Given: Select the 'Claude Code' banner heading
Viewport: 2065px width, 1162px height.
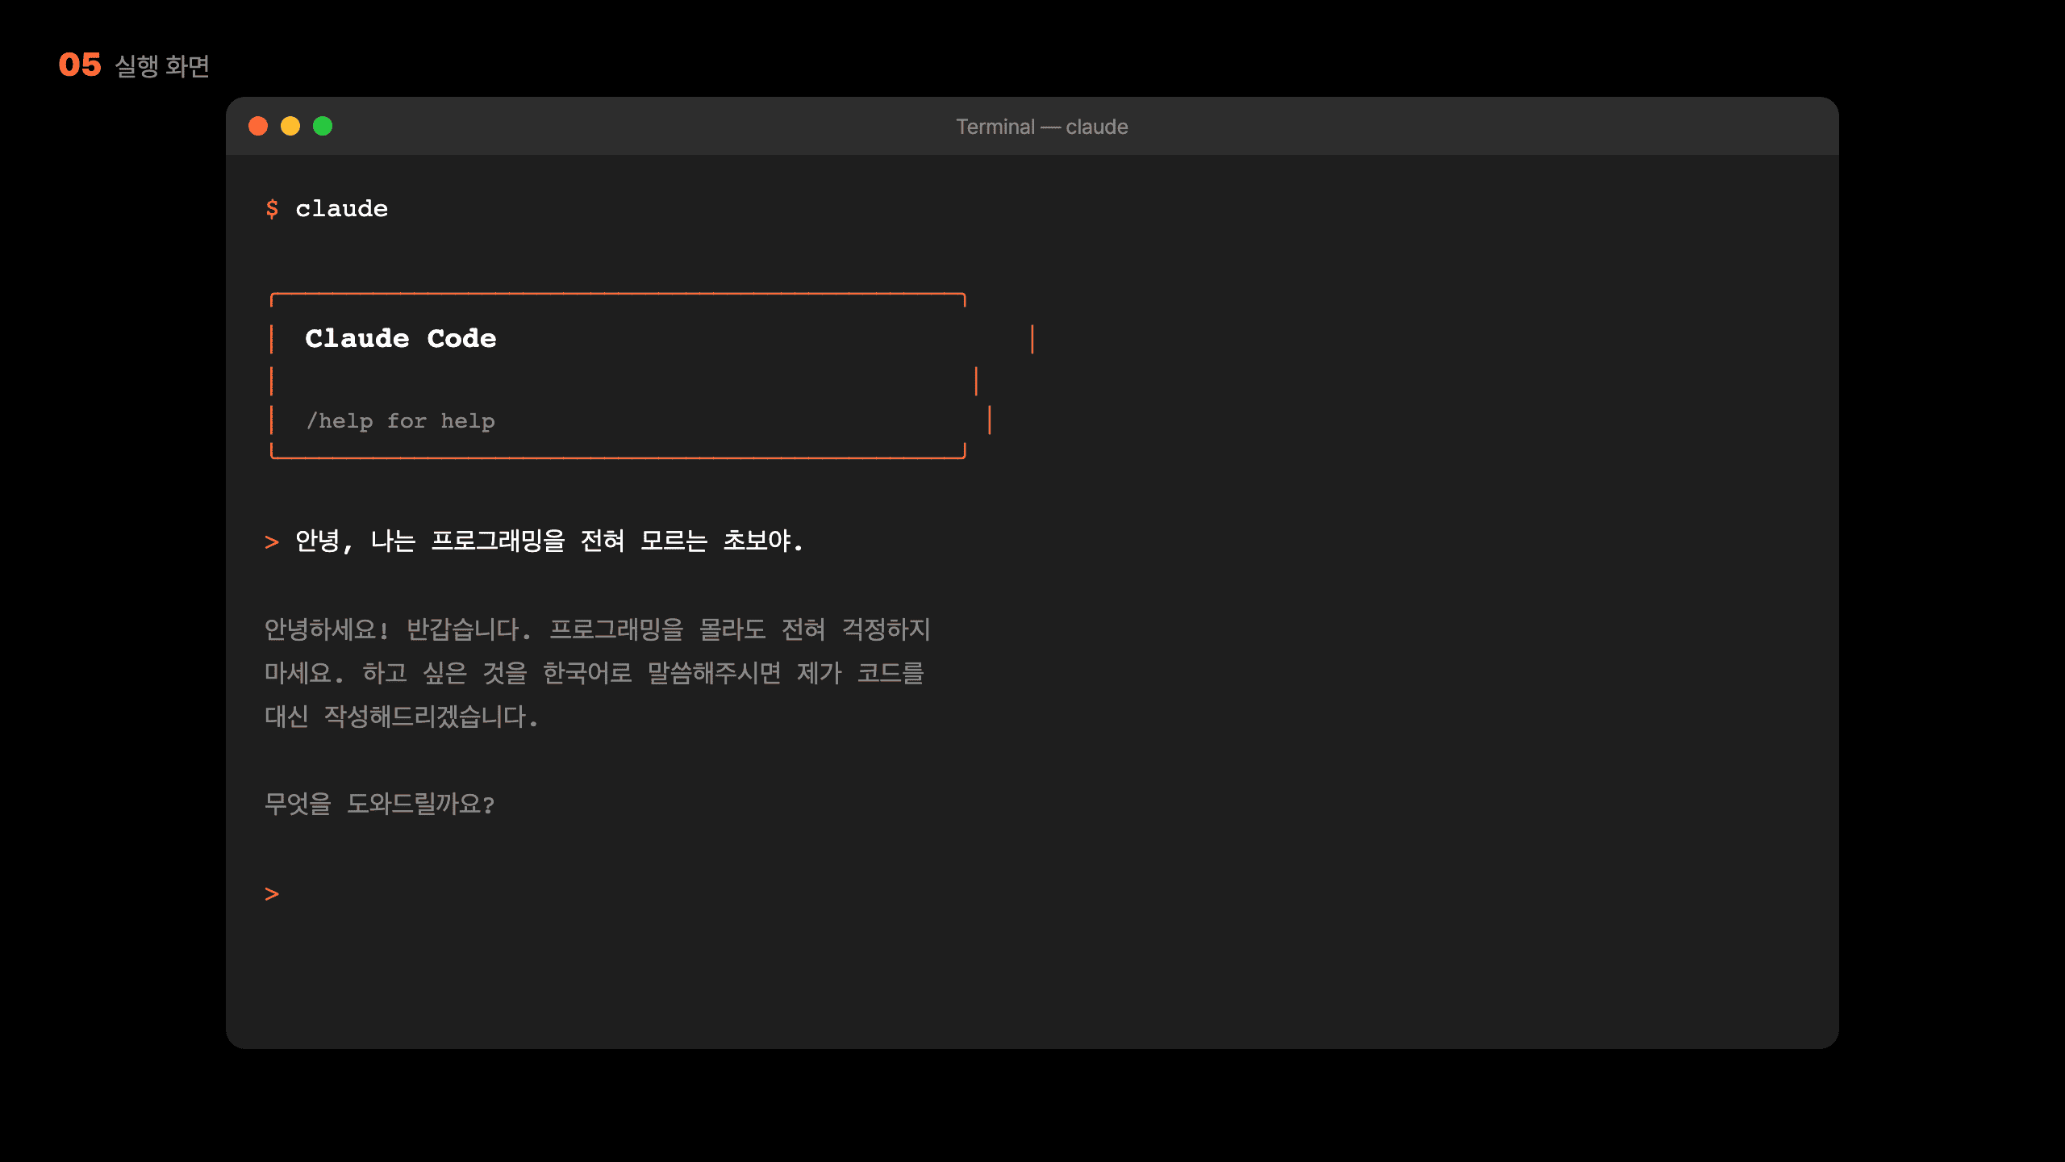Looking at the screenshot, I should [401, 338].
